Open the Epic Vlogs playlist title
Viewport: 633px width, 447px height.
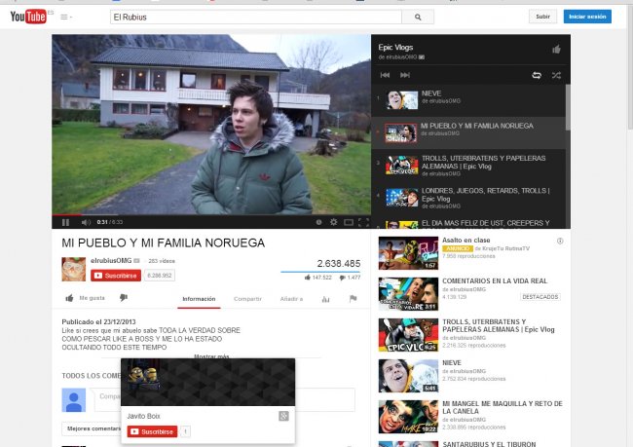click(395, 48)
